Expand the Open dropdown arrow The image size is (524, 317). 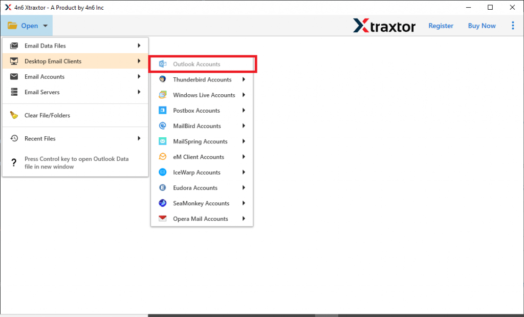[x=46, y=26]
